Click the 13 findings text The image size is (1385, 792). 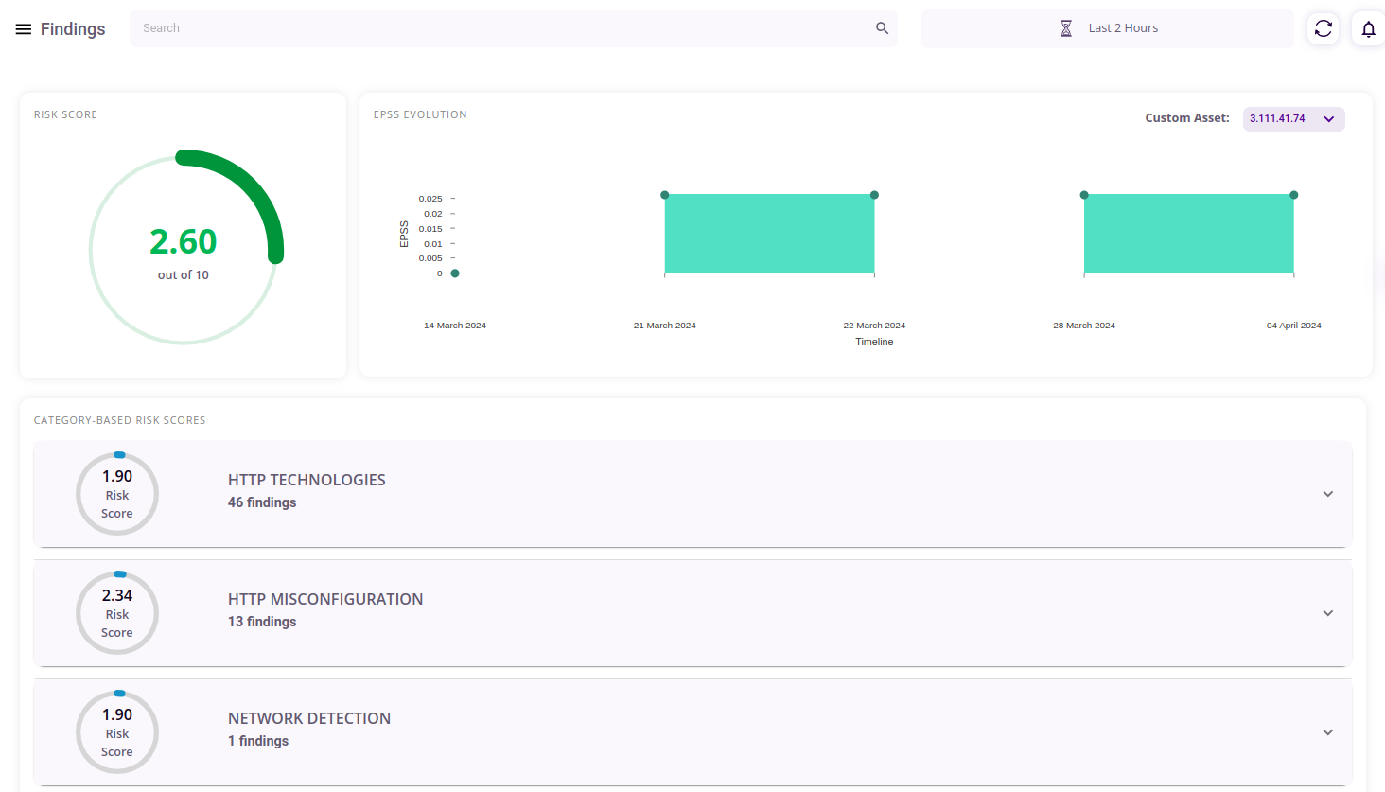(x=262, y=622)
